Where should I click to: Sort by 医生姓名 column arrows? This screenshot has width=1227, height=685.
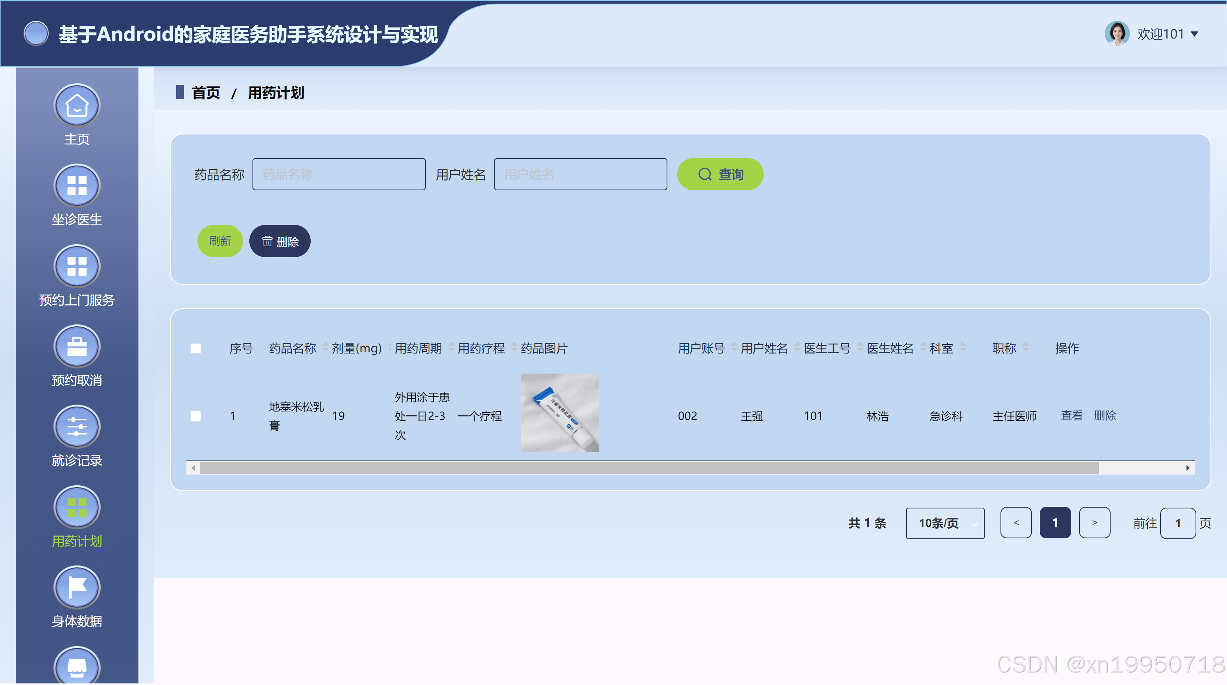[922, 348]
